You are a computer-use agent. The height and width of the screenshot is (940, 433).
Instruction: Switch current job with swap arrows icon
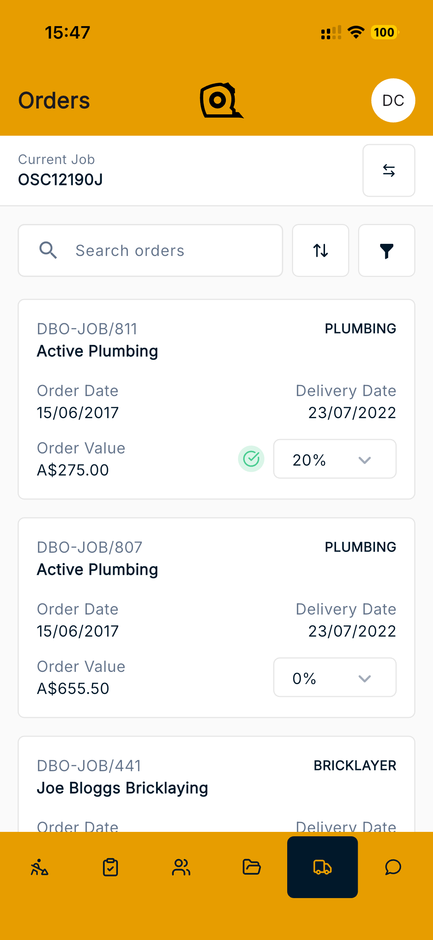tap(389, 170)
